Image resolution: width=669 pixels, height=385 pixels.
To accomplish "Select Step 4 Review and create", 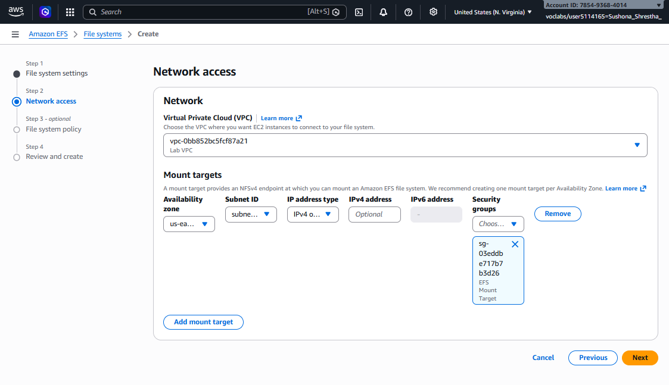I will click(x=54, y=156).
